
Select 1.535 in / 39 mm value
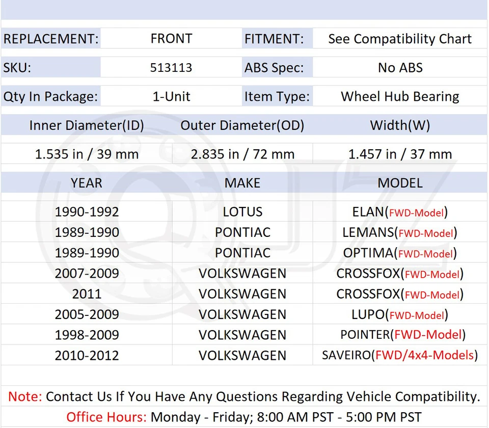click(x=87, y=154)
